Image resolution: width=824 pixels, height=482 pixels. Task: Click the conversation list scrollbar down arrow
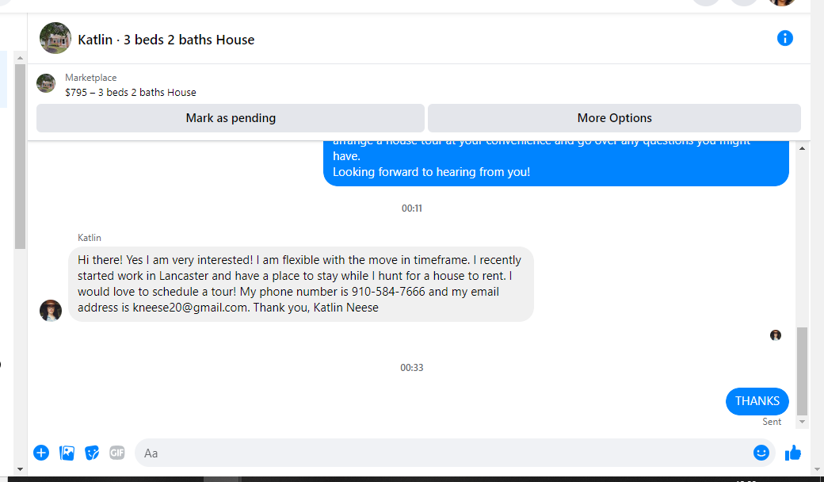pyautogui.click(x=20, y=469)
